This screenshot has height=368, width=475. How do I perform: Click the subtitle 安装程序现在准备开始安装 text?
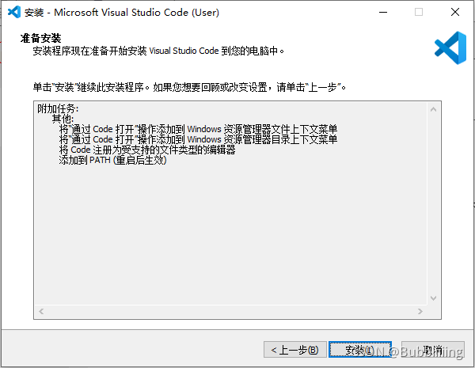click(x=158, y=51)
